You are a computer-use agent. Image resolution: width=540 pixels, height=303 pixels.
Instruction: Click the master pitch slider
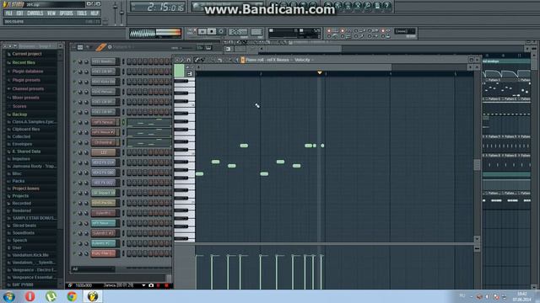(x=121, y=13)
